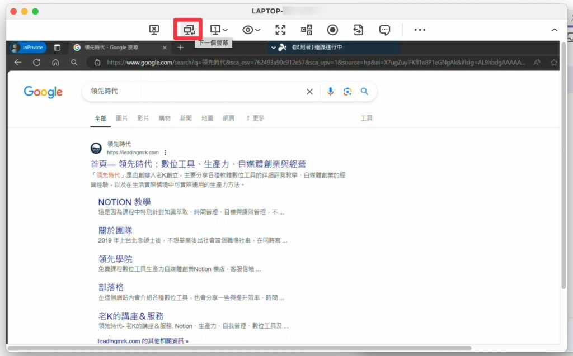The width and height of the screenshot is (573, 356).
Task: Close the Google search browser tab
Action: (x=165, y=48)
